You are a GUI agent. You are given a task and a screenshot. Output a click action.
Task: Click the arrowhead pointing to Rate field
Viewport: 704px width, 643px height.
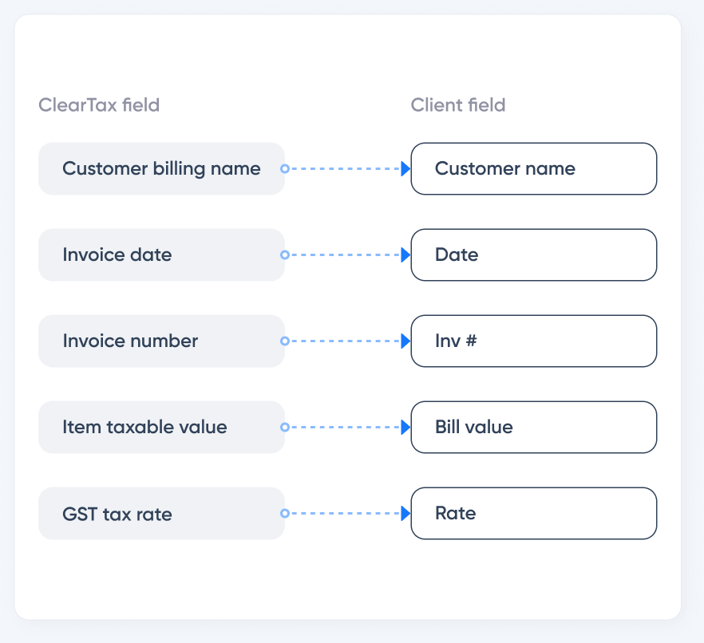pyautogui.click(x=405, y=513)
